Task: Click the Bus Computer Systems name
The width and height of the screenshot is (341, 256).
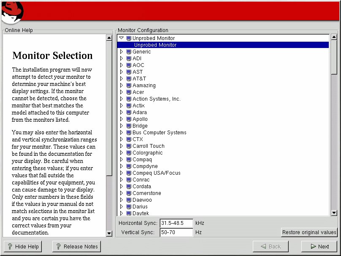Action: point(160,133)
